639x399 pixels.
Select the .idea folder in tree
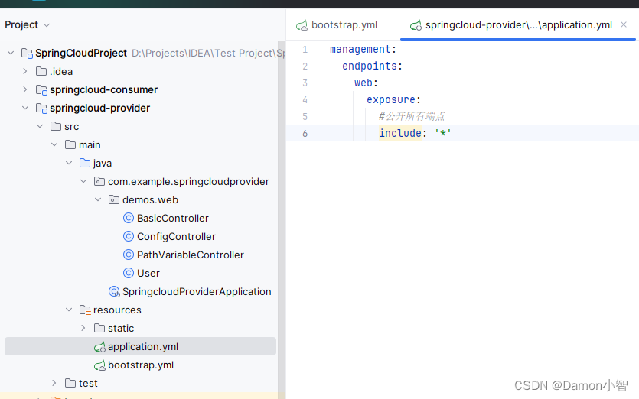click(60, 71)
